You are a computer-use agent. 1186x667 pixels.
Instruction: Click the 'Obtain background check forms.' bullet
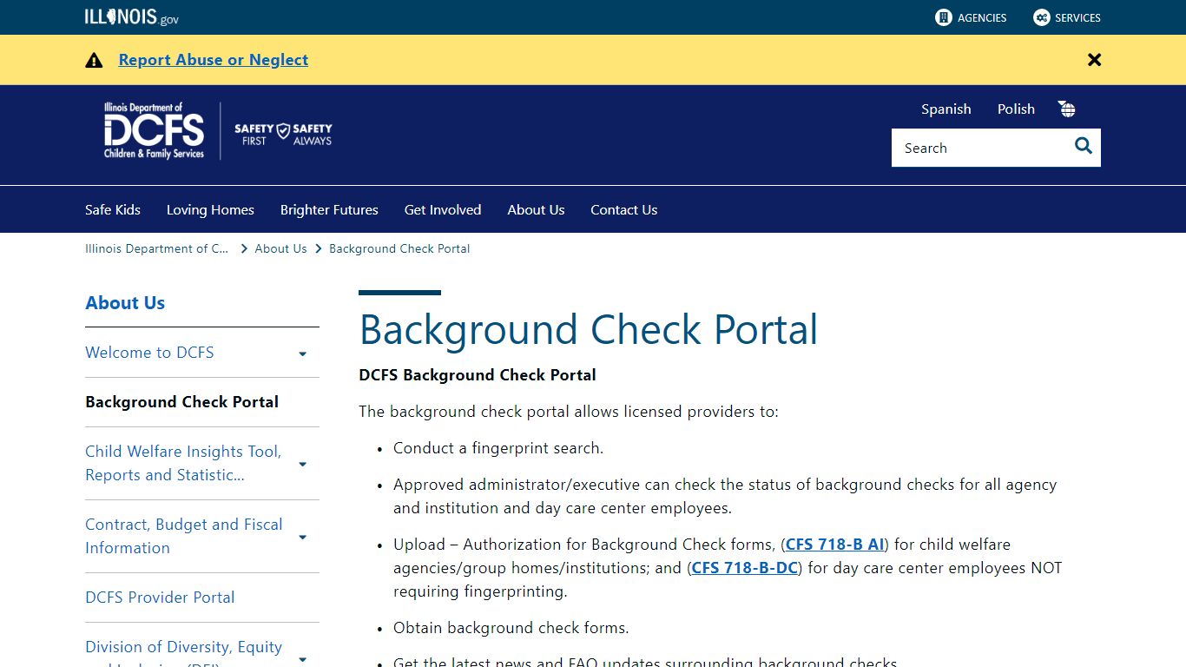pos(511,627)
